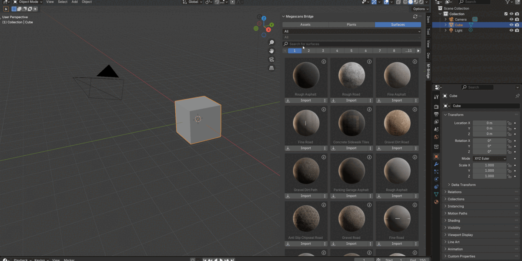Hide the Cube in the outliner
Viewport: 522px width, 261px height.
[x=511, y=25]
